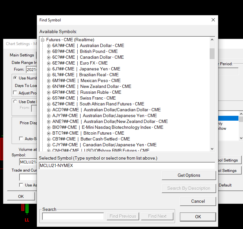Click the Find Previous button
This screenshot has height=229, width=243.
[123, 216]
